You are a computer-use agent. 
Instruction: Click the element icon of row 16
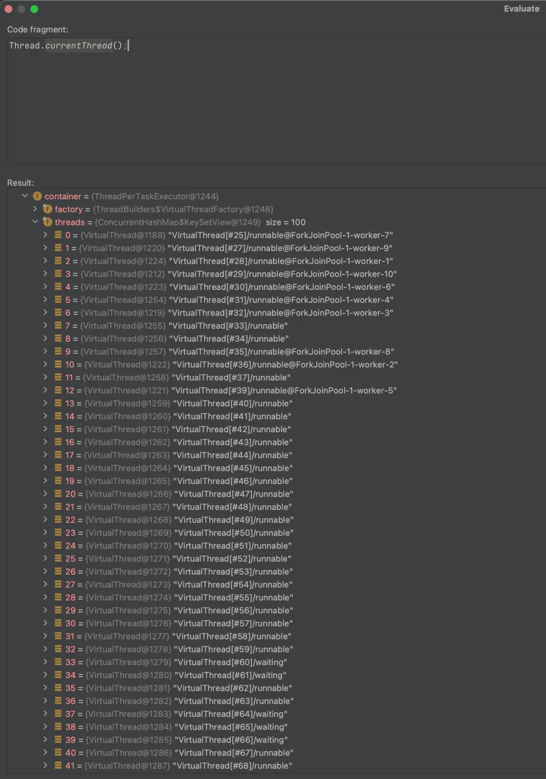click(x=58, y=442)
